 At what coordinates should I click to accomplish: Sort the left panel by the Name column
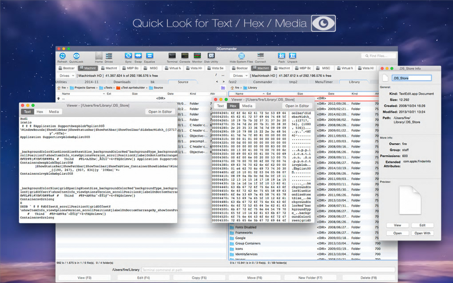click(x=66, y=94)
